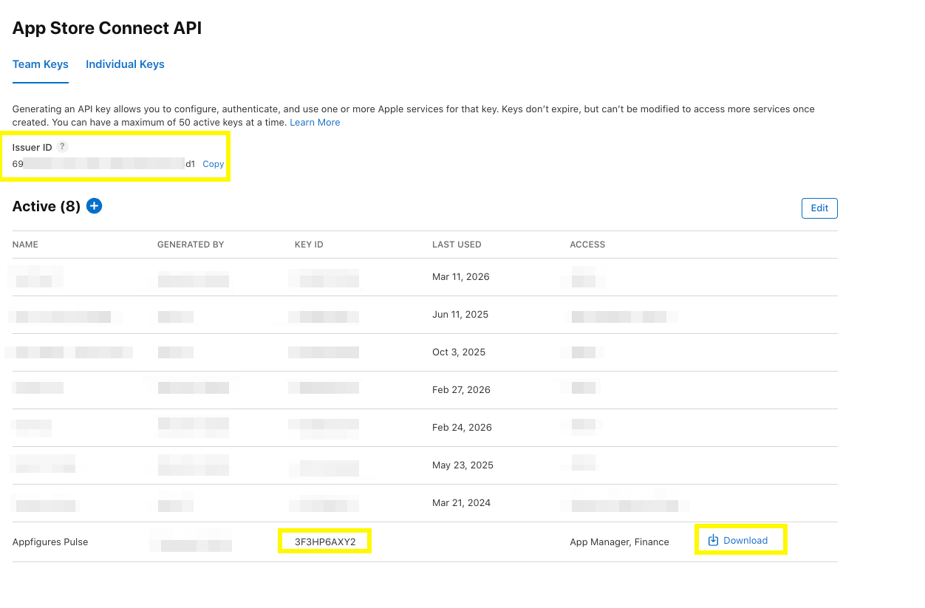Image resolution: width=925 pixels, height=608 pixels.
Task: Click the ACCESS column header
Action: [587, 244]
